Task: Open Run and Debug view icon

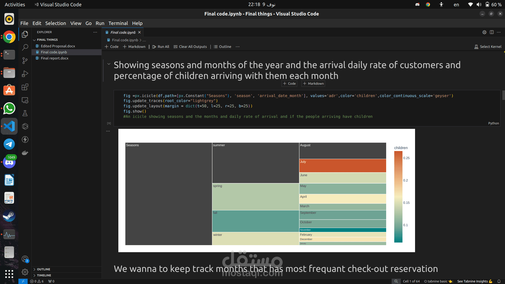Action: pos(25,74)
